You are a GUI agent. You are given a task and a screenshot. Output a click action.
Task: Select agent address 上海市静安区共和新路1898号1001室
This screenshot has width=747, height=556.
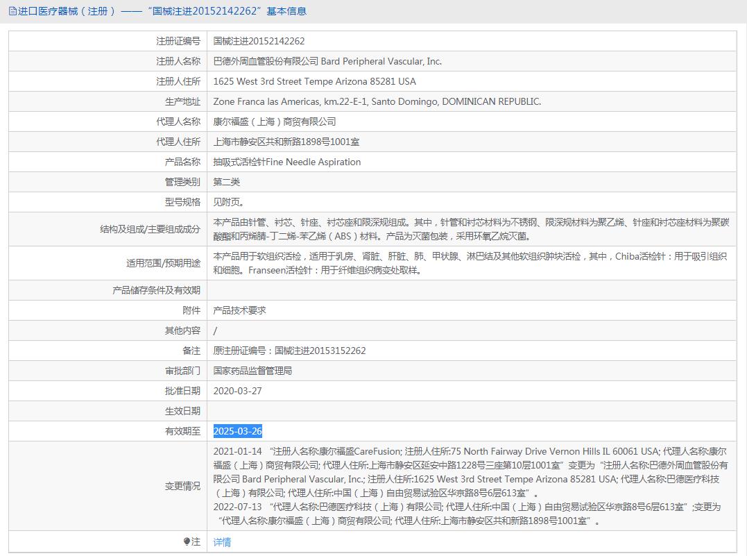pyautogui.click(x=286, y=142)
